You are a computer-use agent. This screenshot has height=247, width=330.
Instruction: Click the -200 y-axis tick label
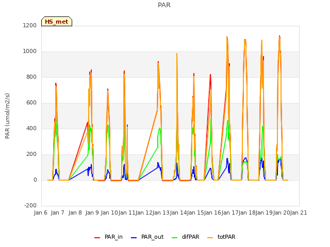pos(30,206)
